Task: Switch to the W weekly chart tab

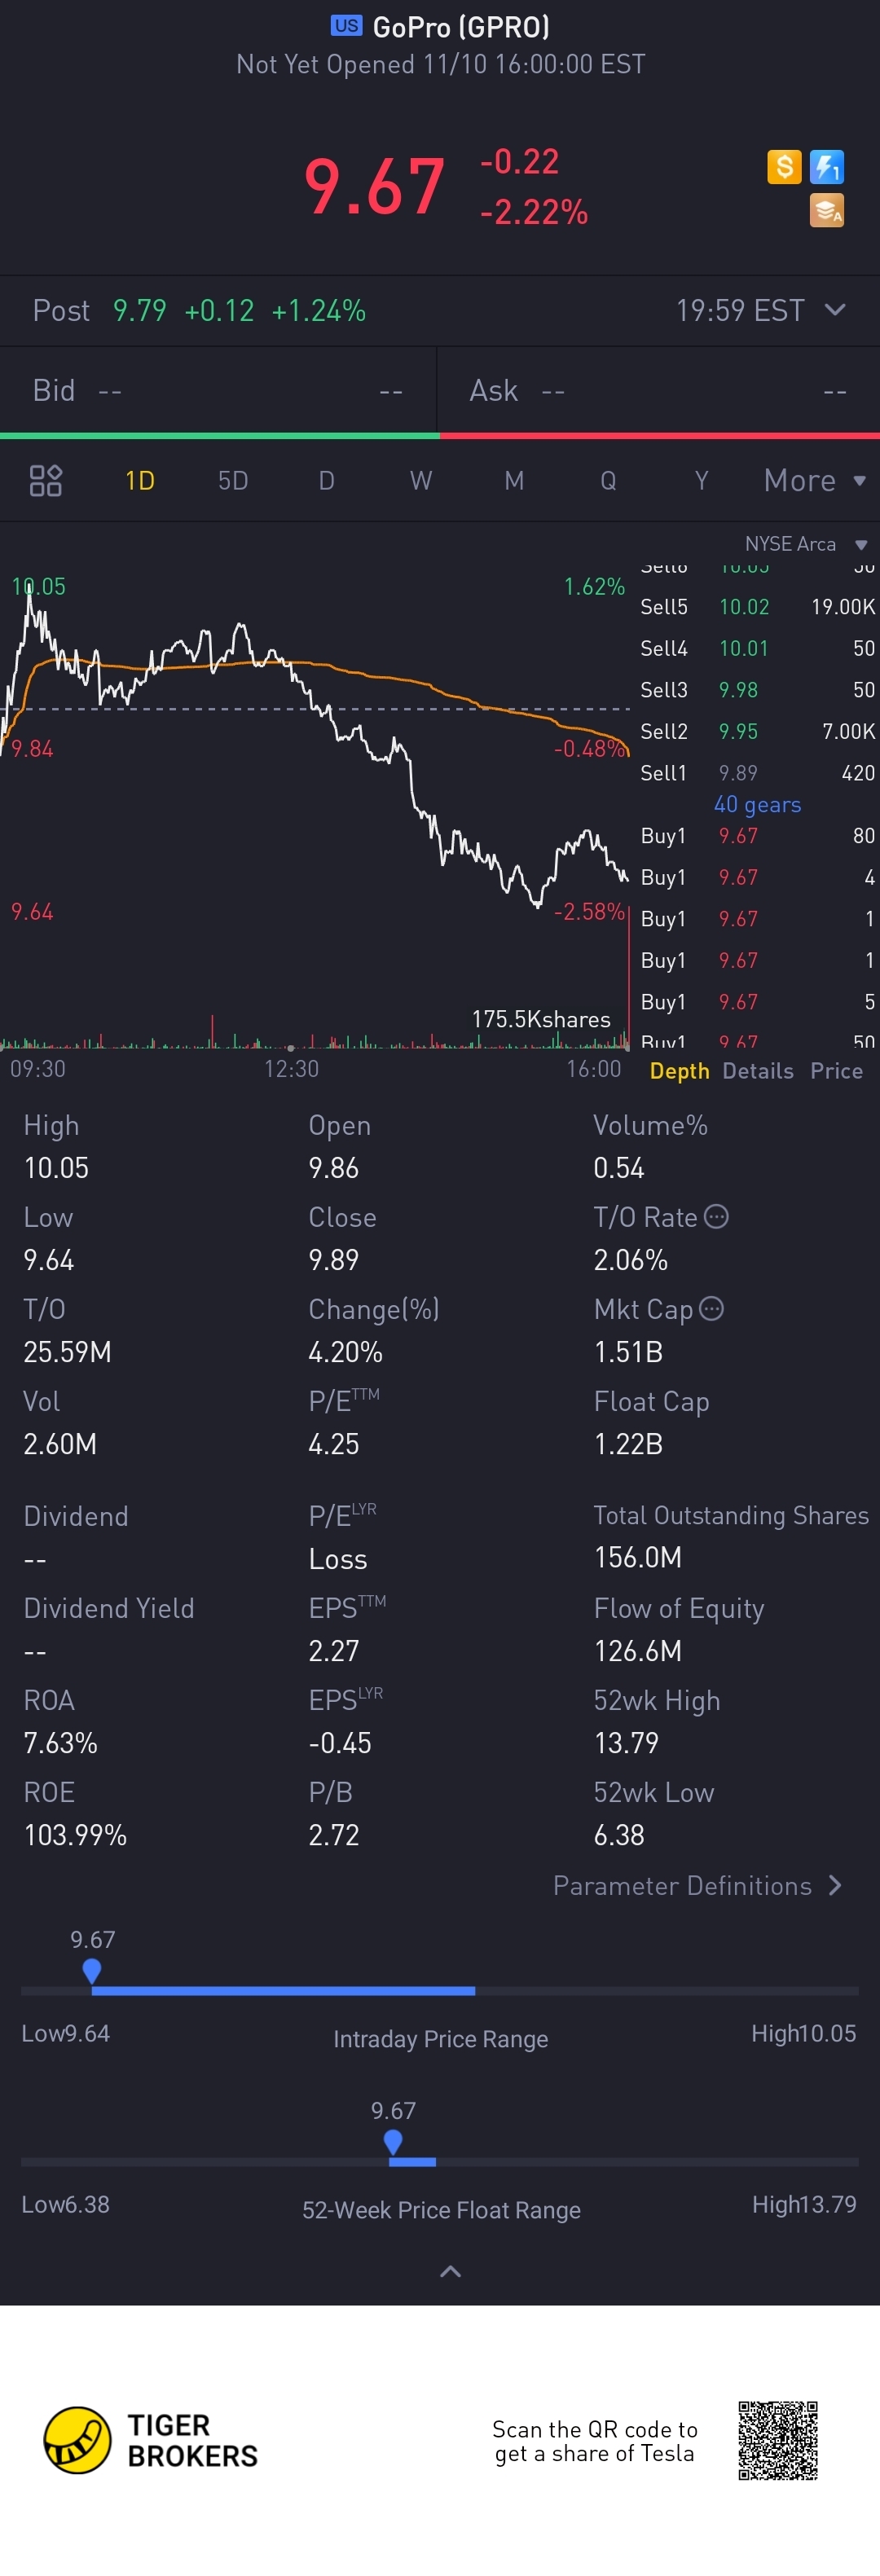Action: (x=420, y=481)
